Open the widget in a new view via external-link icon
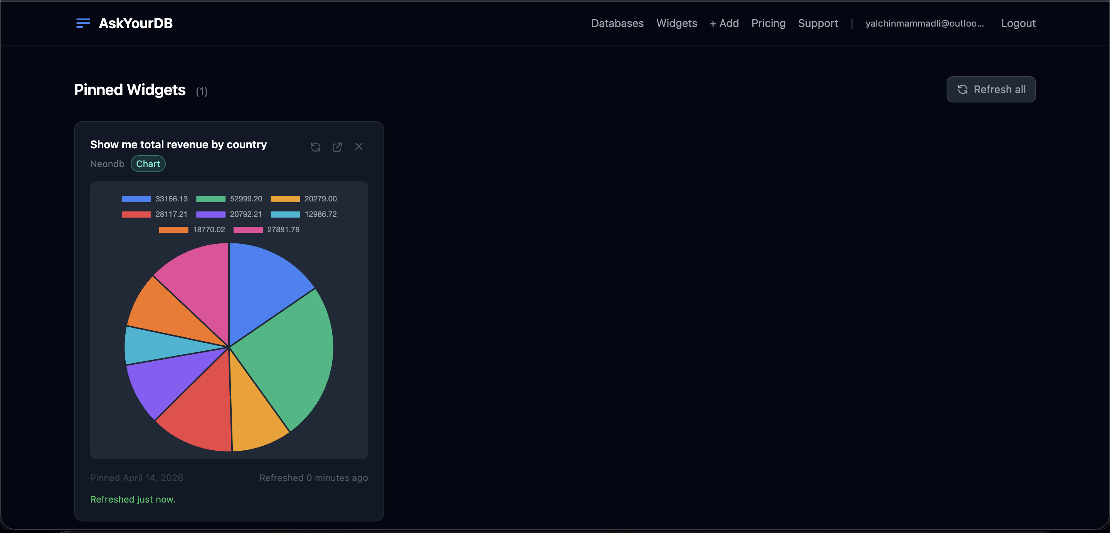1110x533 pixels. (337, 147)
